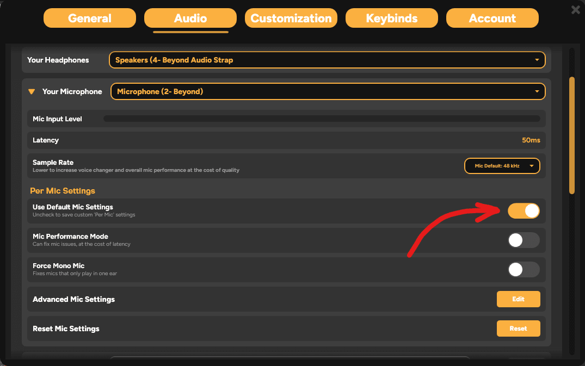Disable Use Default Mic Settings

[524, 210]
